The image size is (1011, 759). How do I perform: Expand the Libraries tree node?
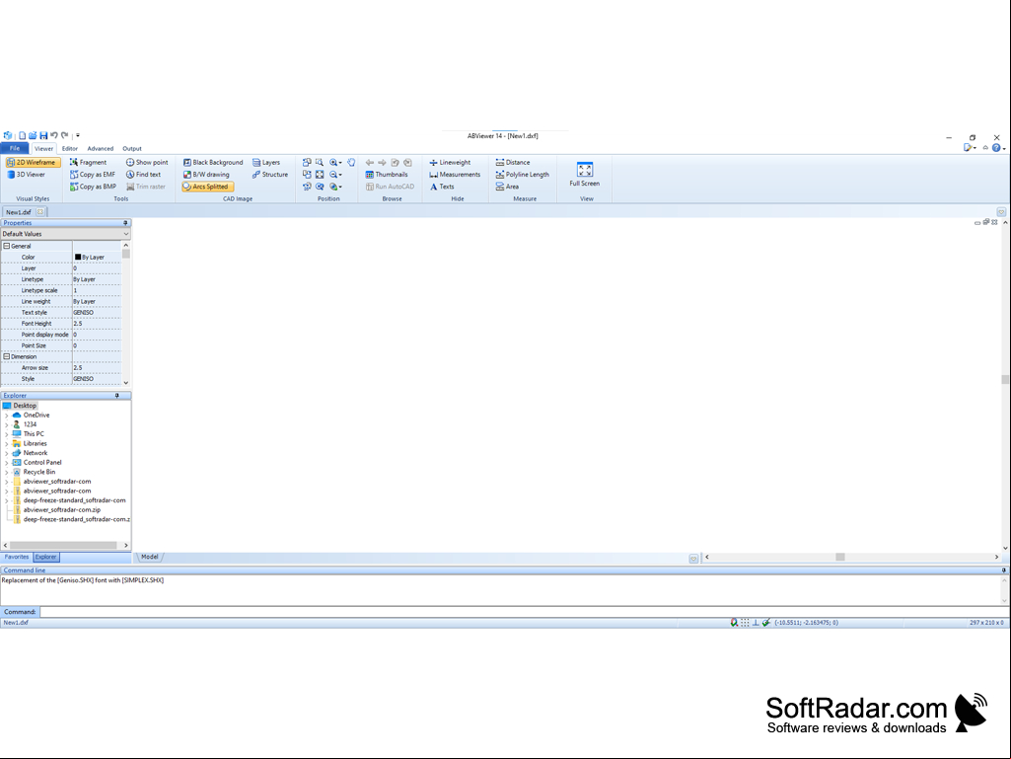pos(7,444)
